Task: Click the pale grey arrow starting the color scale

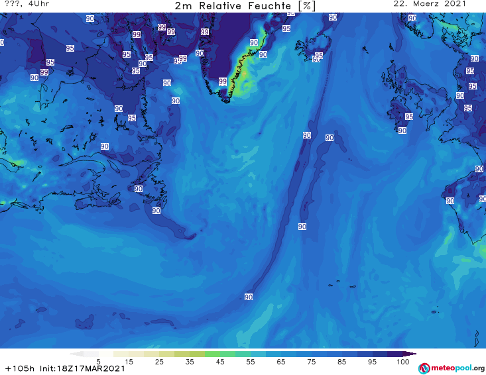Action: [77, 354]
